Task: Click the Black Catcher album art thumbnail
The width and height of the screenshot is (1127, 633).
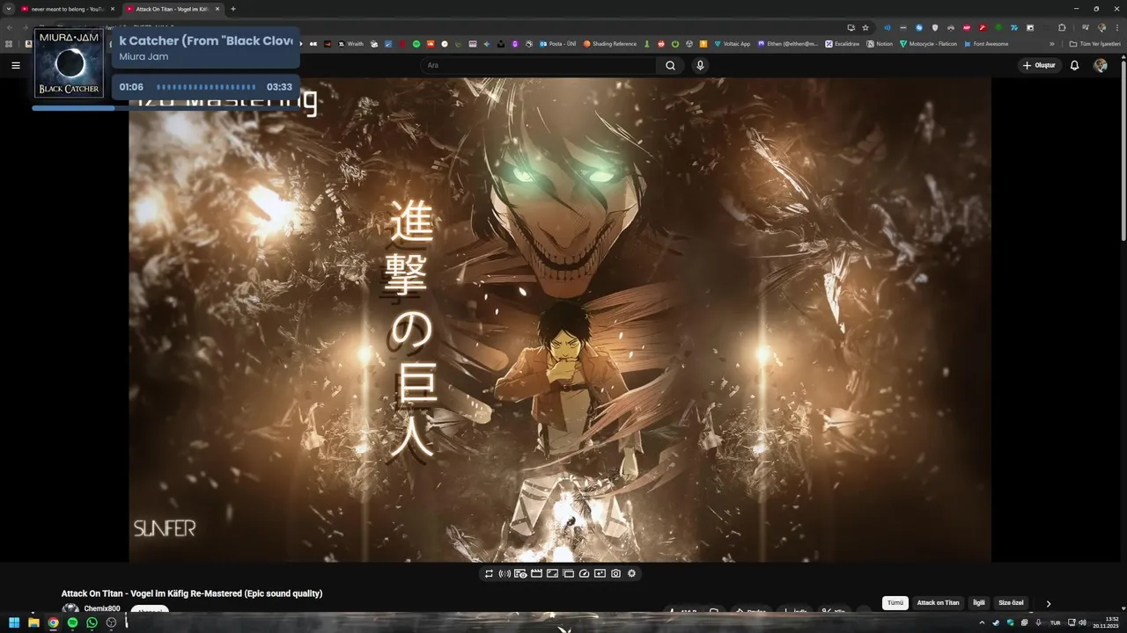Action: tap(69, 62)
